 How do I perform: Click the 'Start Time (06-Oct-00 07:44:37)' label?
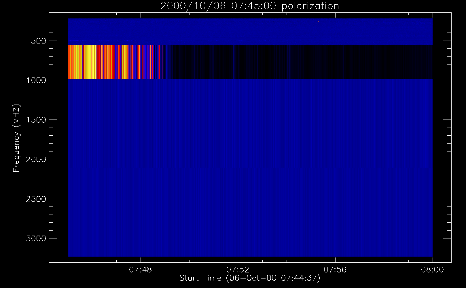(x=250, y=278)
